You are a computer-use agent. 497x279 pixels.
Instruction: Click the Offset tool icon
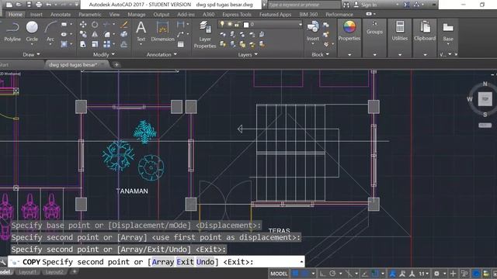coord(124,44)
